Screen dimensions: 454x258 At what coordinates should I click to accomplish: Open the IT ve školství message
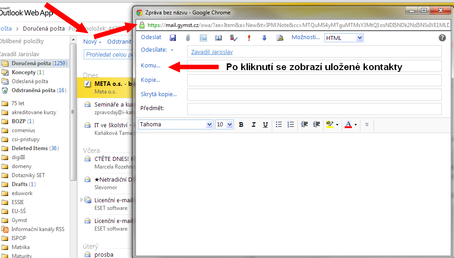point(105,129)
